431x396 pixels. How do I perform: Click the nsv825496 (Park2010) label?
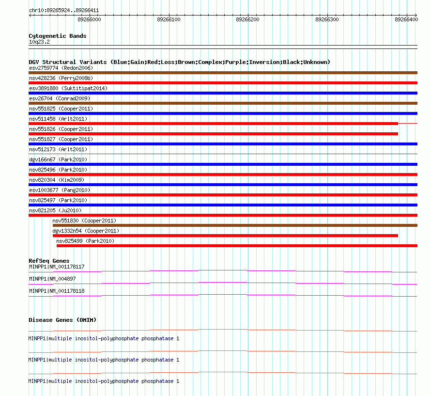[58, 170]
